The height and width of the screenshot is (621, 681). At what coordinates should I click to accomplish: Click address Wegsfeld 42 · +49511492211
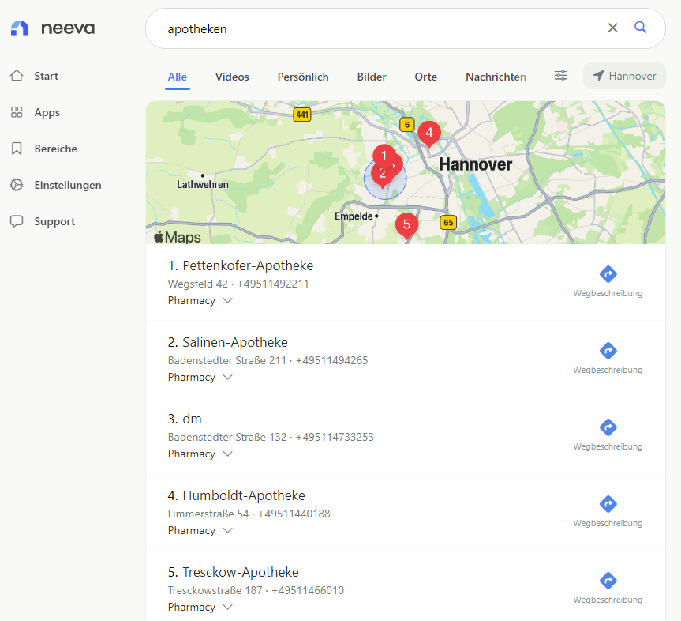point(238,284)
